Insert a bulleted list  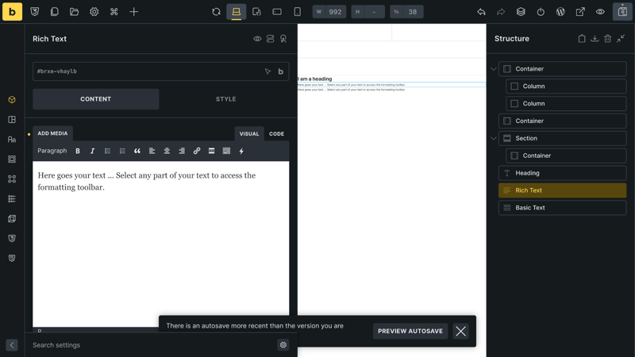(107, 151)
